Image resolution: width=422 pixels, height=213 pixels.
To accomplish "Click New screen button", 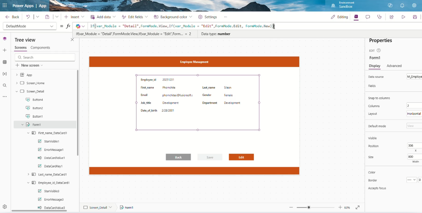I will coord(29,66).
